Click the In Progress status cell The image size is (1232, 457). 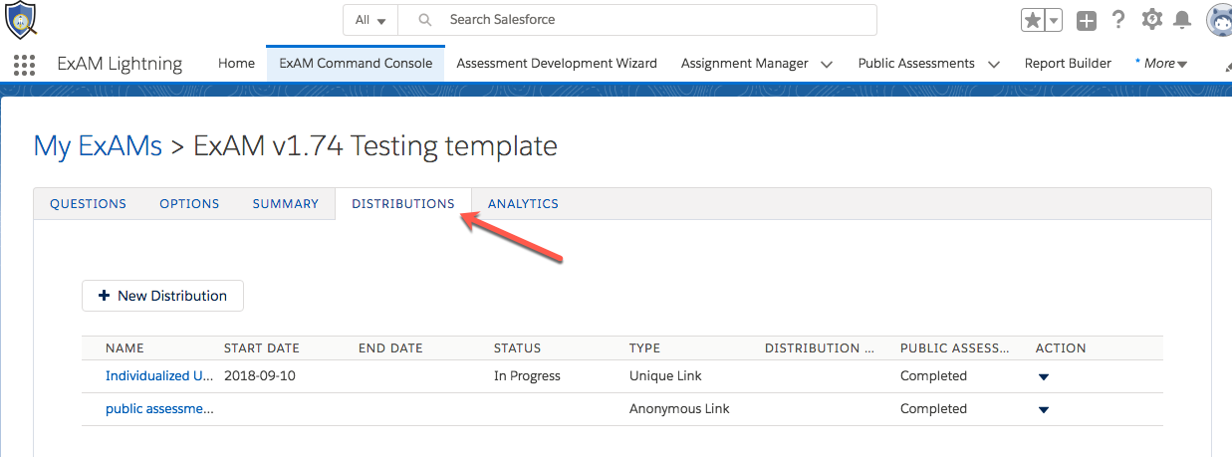[x=527, y=376]
